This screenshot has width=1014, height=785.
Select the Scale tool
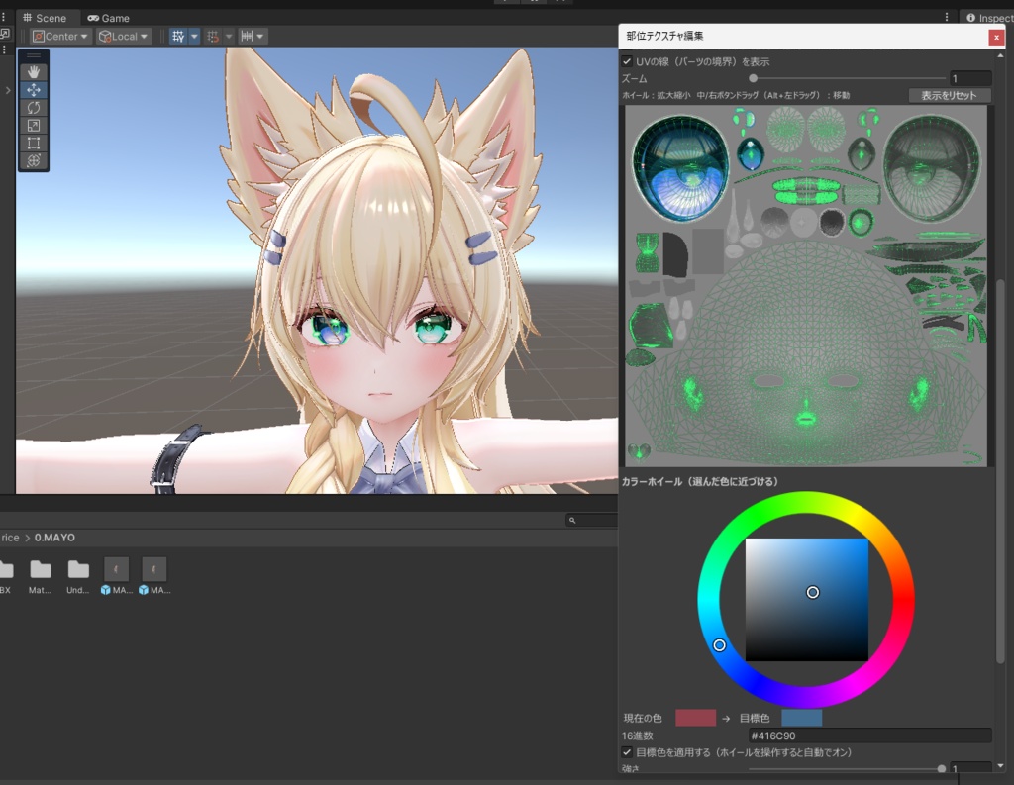(34, 126)
